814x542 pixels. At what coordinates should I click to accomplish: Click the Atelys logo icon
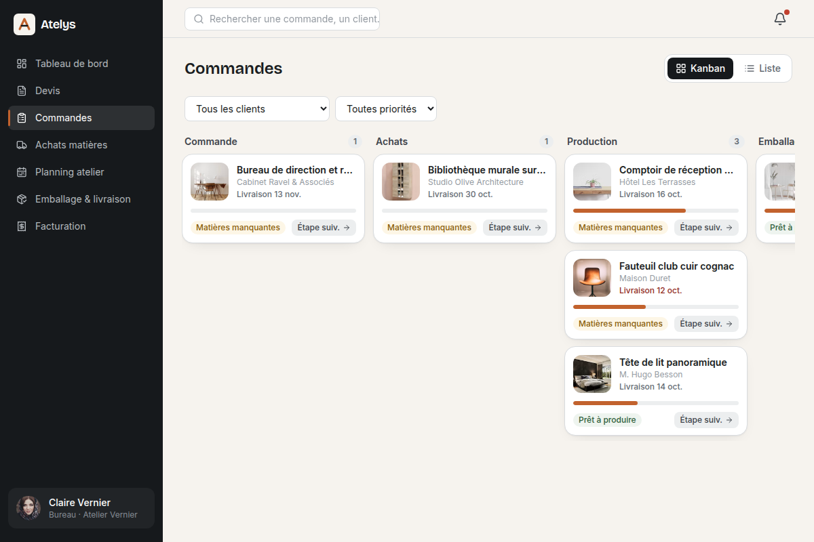[x=24, y=24]
